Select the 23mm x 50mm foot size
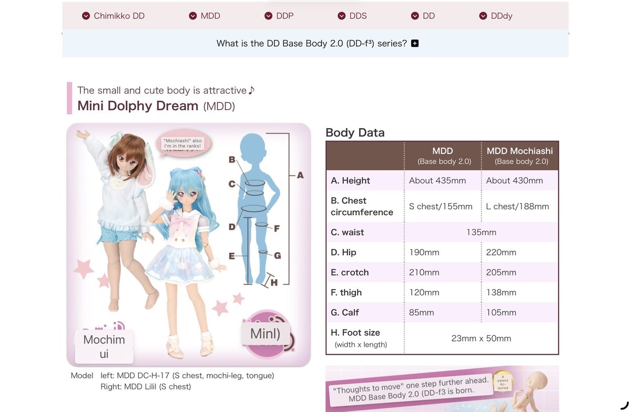The height and width of the screenshot is (412, 631). pyautogui.click(x=481, y=338)
